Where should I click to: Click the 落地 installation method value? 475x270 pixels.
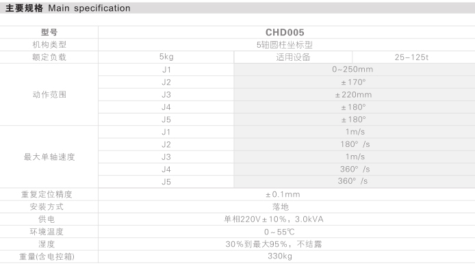(x=281, y=206)
